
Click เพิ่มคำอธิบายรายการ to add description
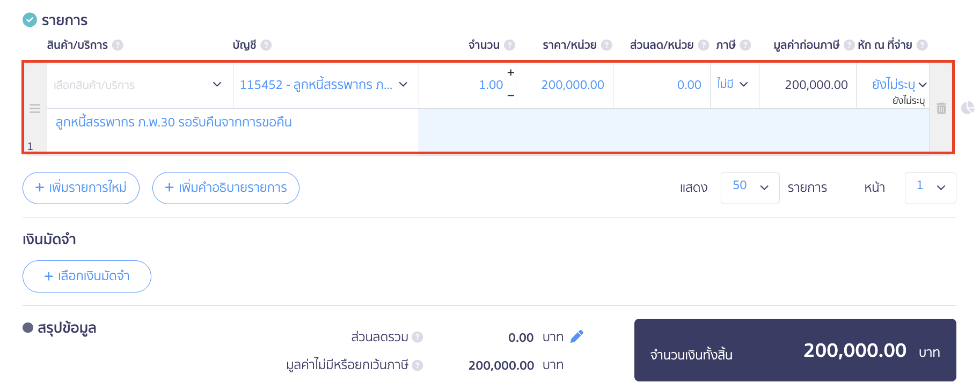click(x=225, y=187)
